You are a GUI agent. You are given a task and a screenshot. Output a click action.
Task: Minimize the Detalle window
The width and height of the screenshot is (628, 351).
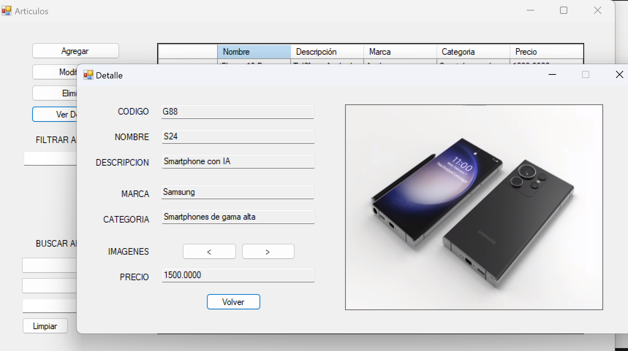(552, 75)
